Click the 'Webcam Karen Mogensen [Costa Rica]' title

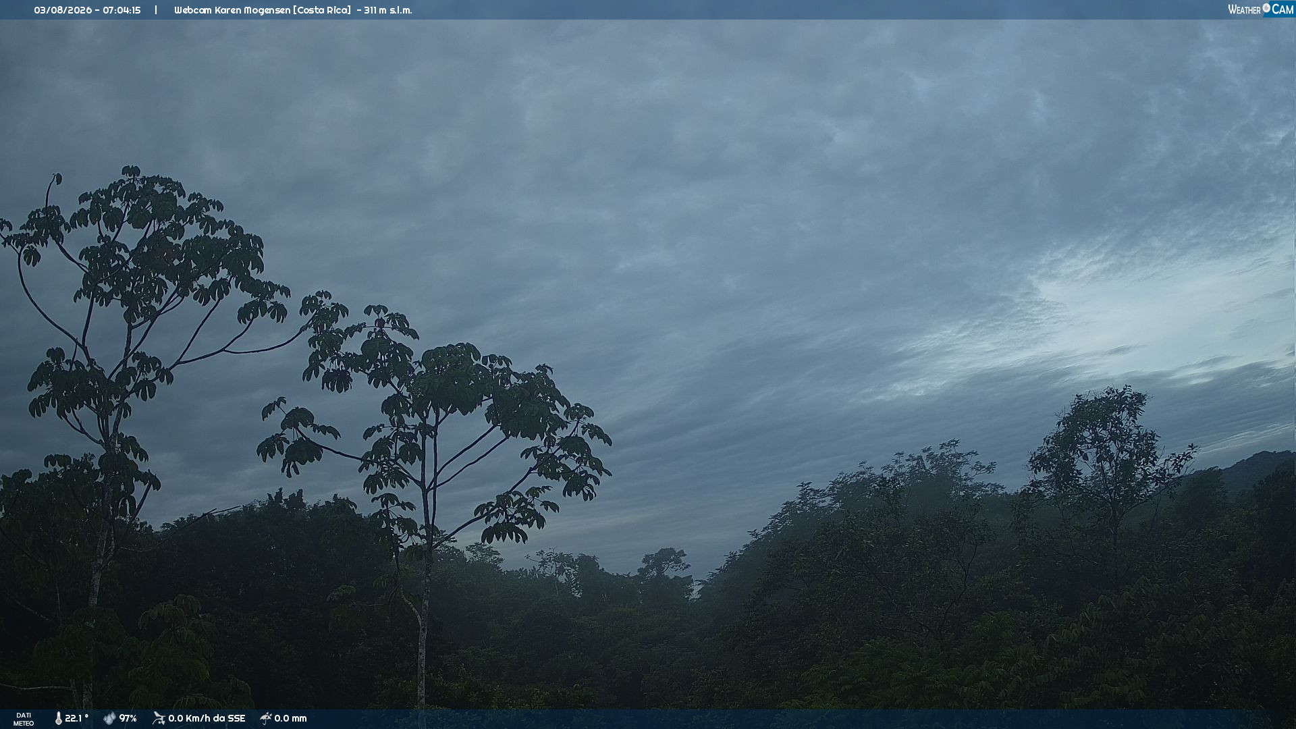point(263,10)
